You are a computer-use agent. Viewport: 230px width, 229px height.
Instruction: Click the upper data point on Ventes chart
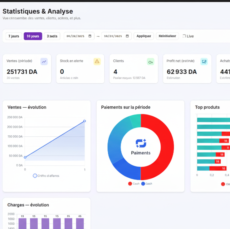click(x=85, y=121)
